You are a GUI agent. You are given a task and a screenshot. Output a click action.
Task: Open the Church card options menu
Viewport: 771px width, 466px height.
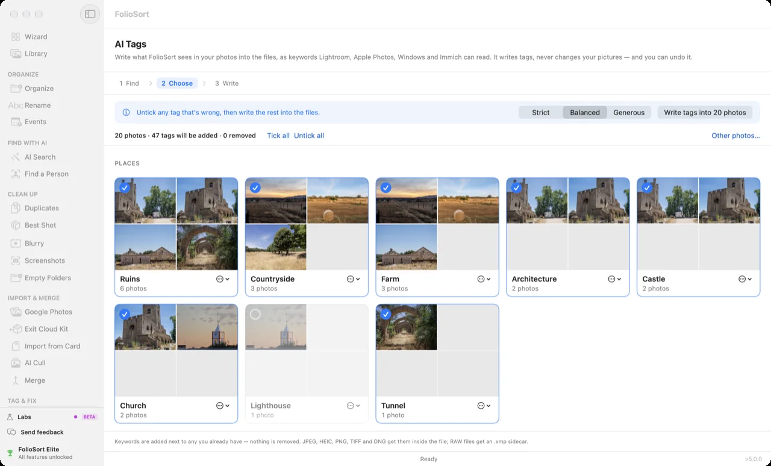click(x=223, y=406)
